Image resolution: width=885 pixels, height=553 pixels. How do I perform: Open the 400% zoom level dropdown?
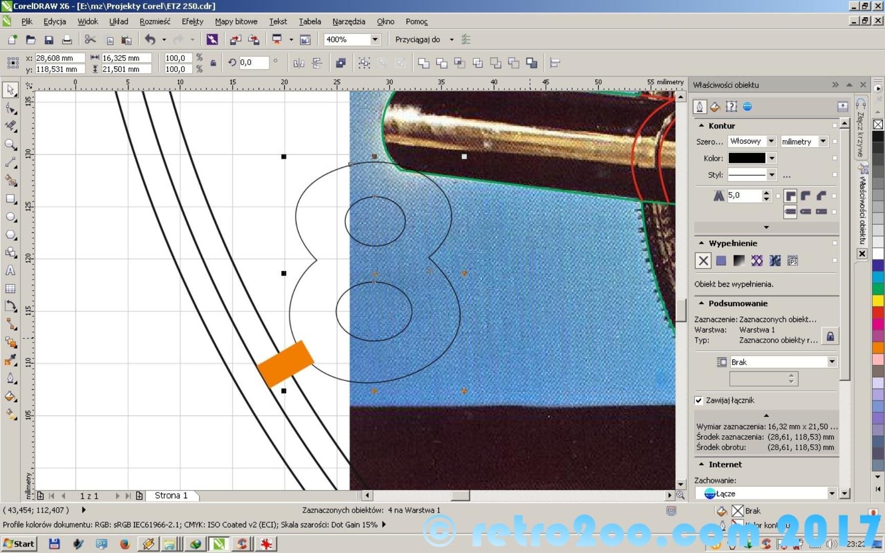click(x=375, y=39)
